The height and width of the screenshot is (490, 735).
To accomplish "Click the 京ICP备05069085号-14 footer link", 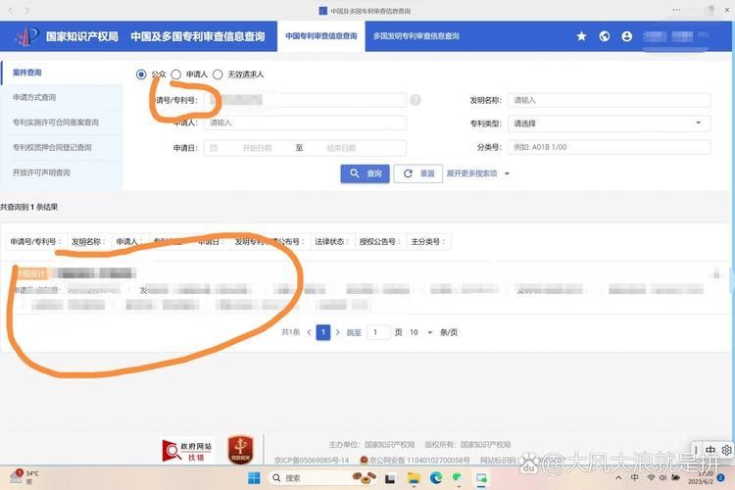I will click(312, 461).
